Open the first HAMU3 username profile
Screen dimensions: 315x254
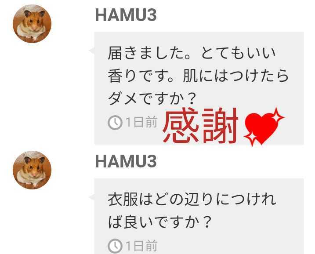click(126, 15)
